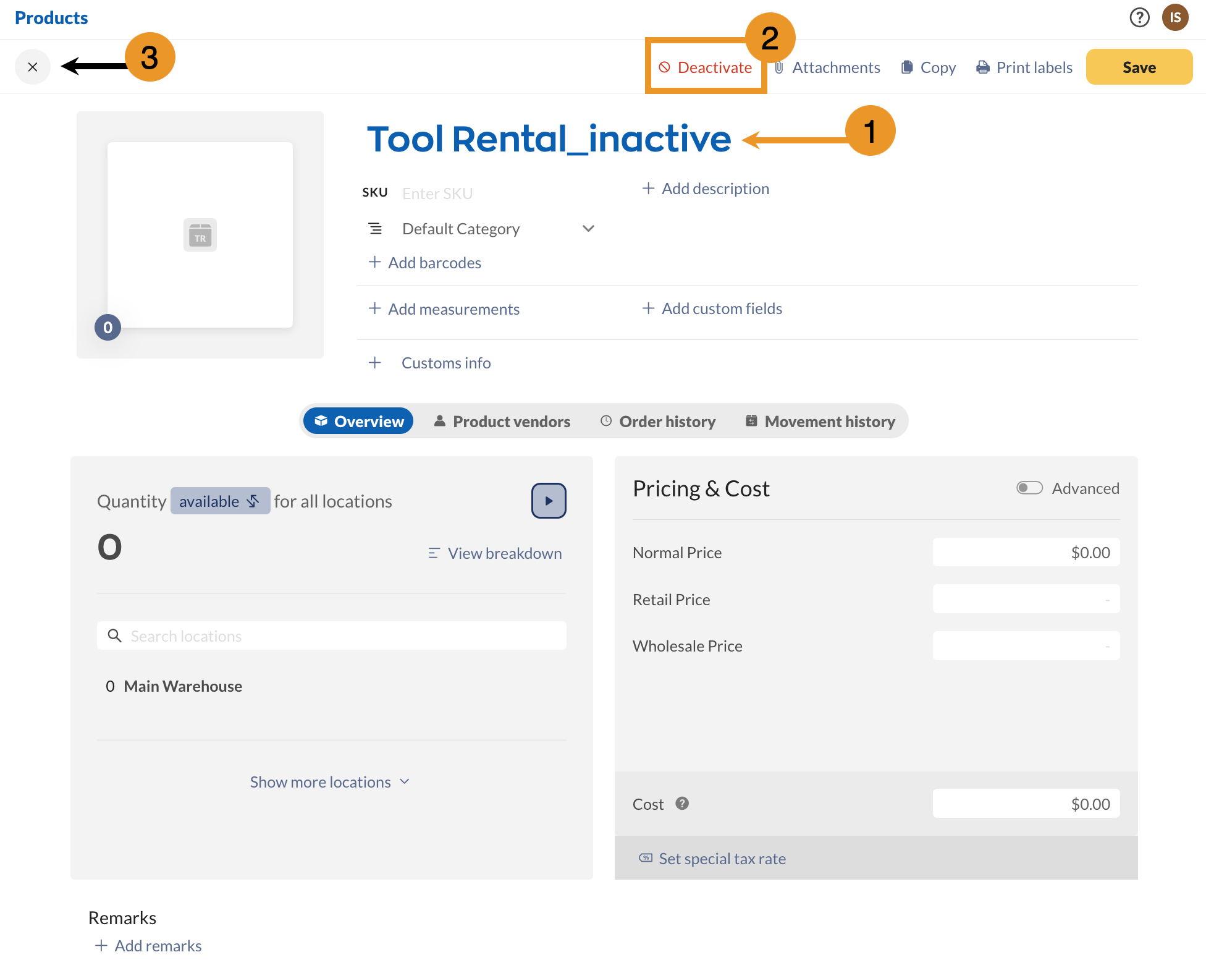Screen dimensions: 1206x973
Task: Click the Print labels printer icon
Action: tap(982, 67)
